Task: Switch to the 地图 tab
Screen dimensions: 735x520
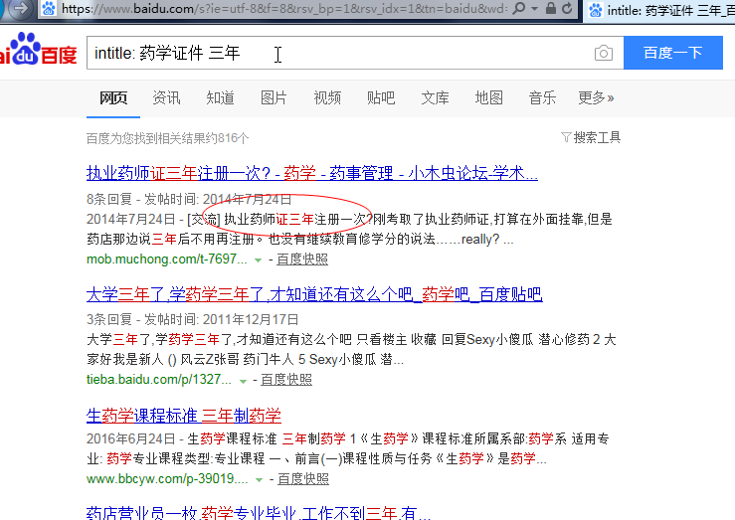Action: click(488, 97)
